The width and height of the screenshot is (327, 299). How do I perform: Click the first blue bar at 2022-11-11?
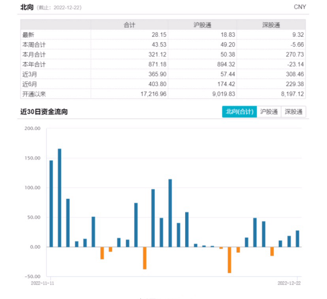point(51,203)
